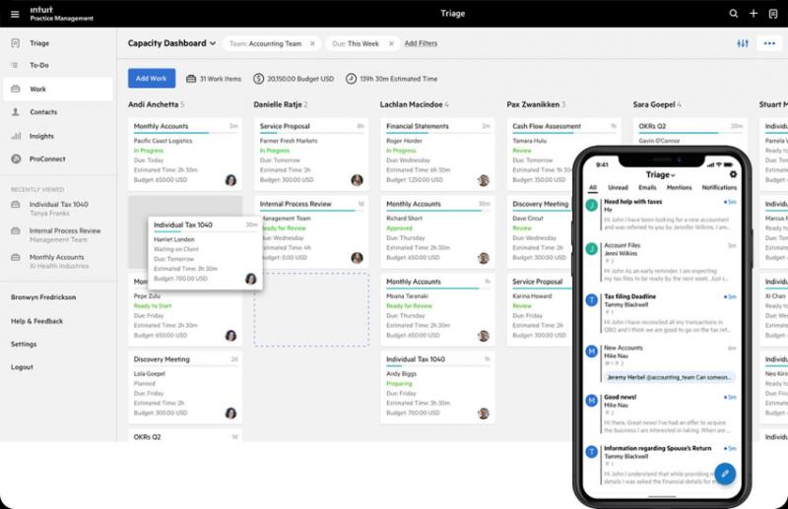
Task: Tap the gear icon in mobile Triage
Action: pos(733,174)
